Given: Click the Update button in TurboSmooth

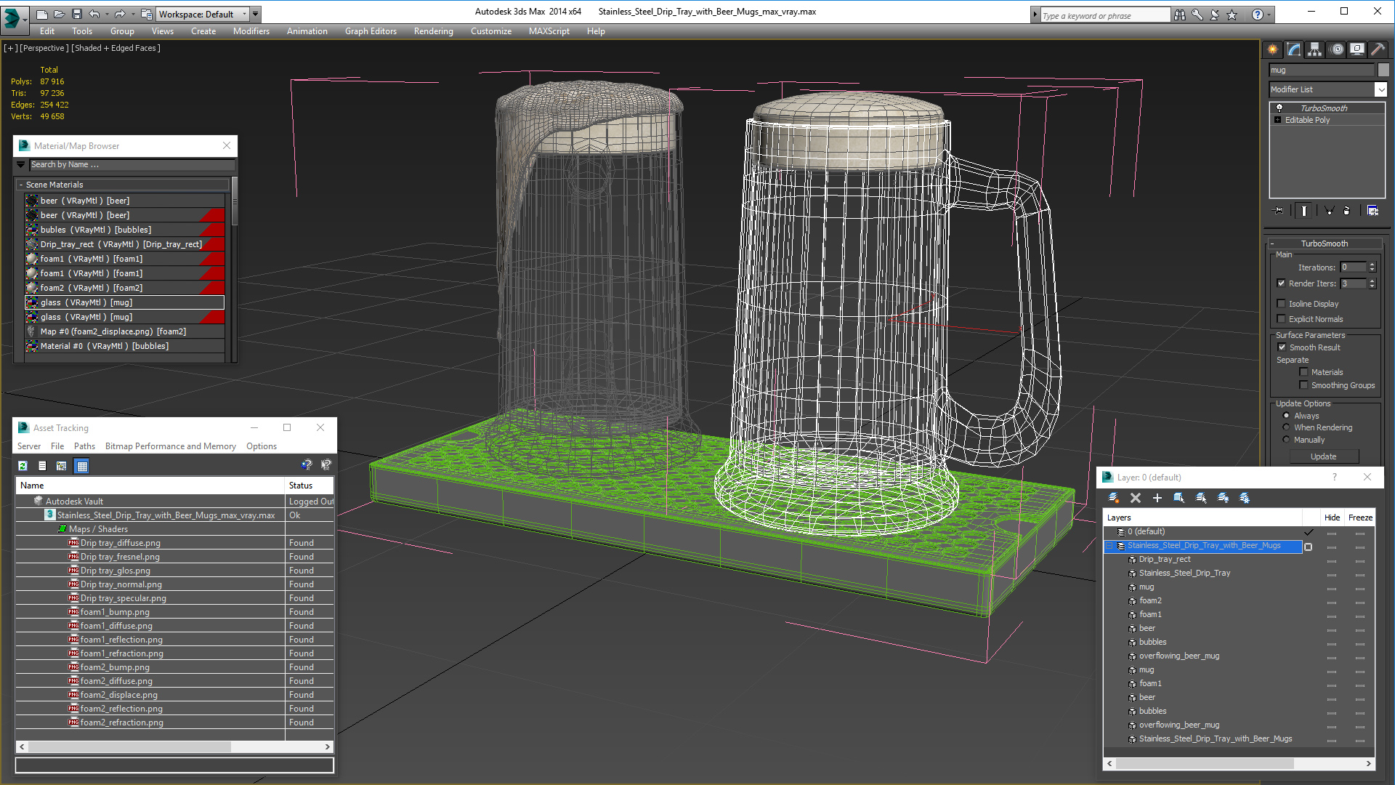Looking at the screenshot, I should click(x=1323, y=456).
